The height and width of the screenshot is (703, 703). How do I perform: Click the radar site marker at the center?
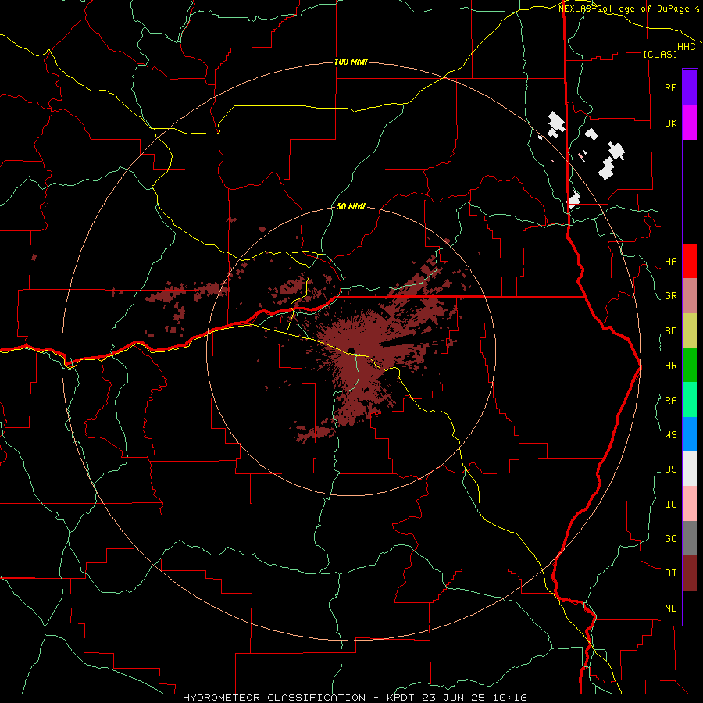point(351,351)
